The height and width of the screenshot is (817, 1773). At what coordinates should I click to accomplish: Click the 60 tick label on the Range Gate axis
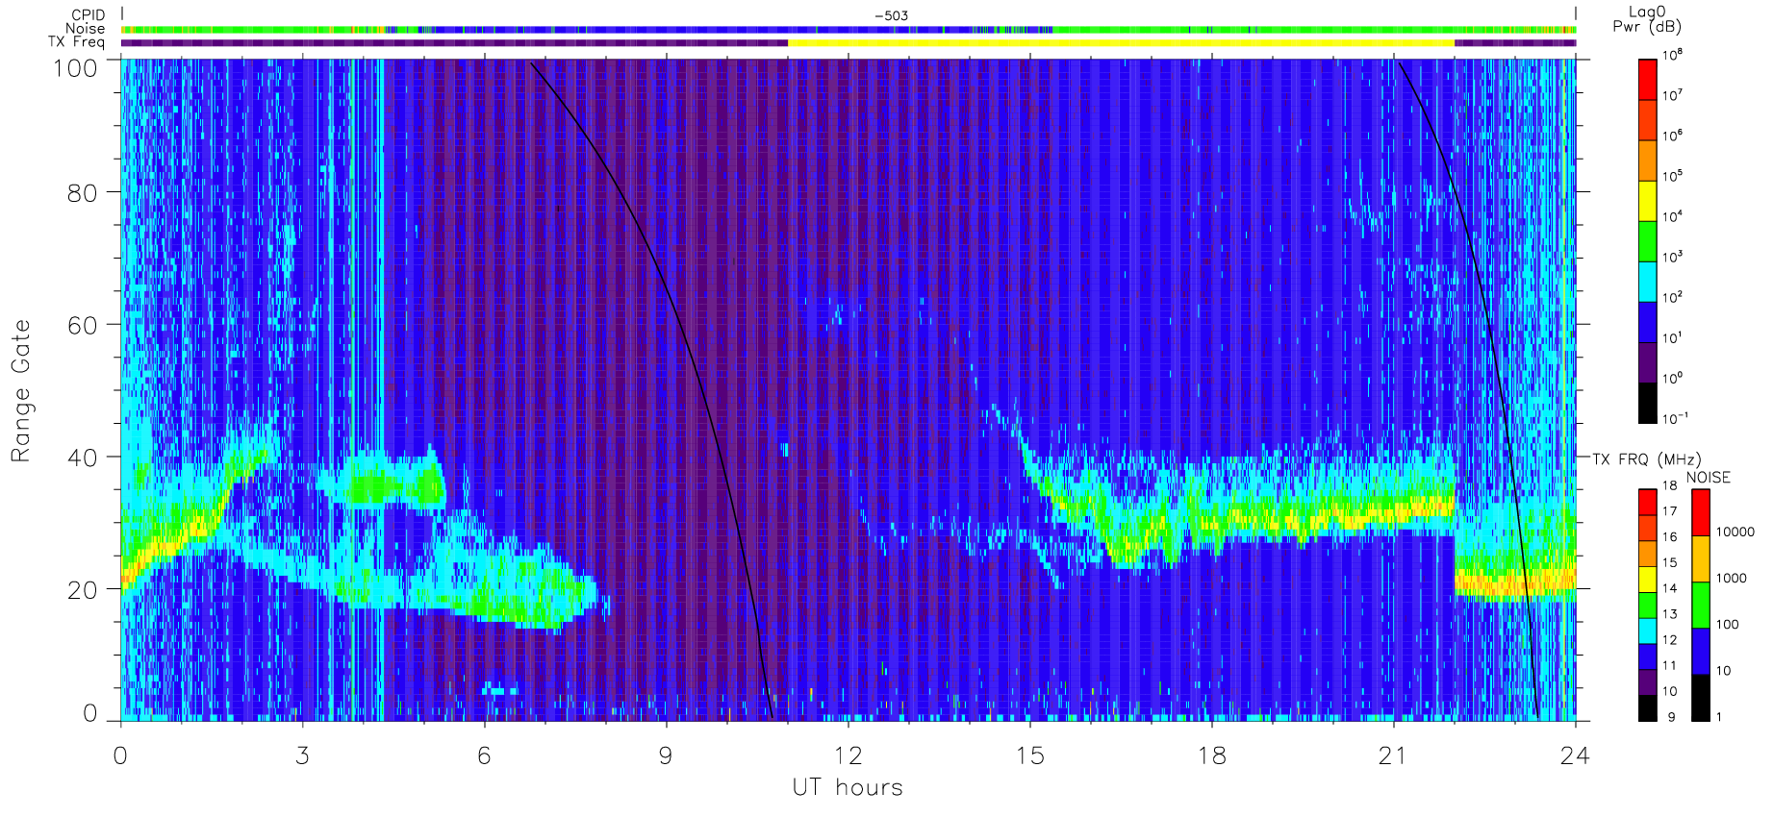(x=83, y=325)
